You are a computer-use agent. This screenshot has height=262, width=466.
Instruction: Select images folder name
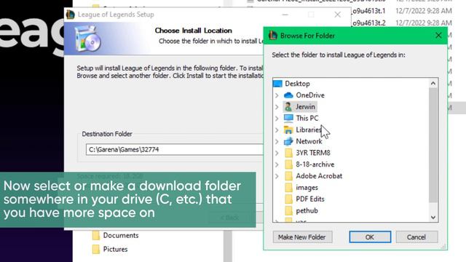[307, 188]
